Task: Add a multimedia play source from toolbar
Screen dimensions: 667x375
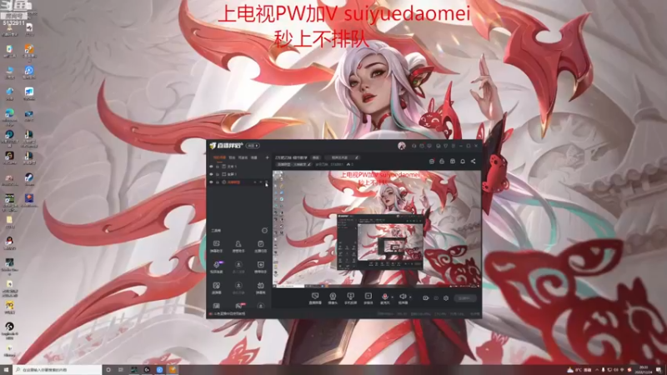Action: 369,298
